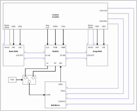Click the LCHIN input label
The image size is (137, 111).
pyautogui.click(x=48, y=95)
